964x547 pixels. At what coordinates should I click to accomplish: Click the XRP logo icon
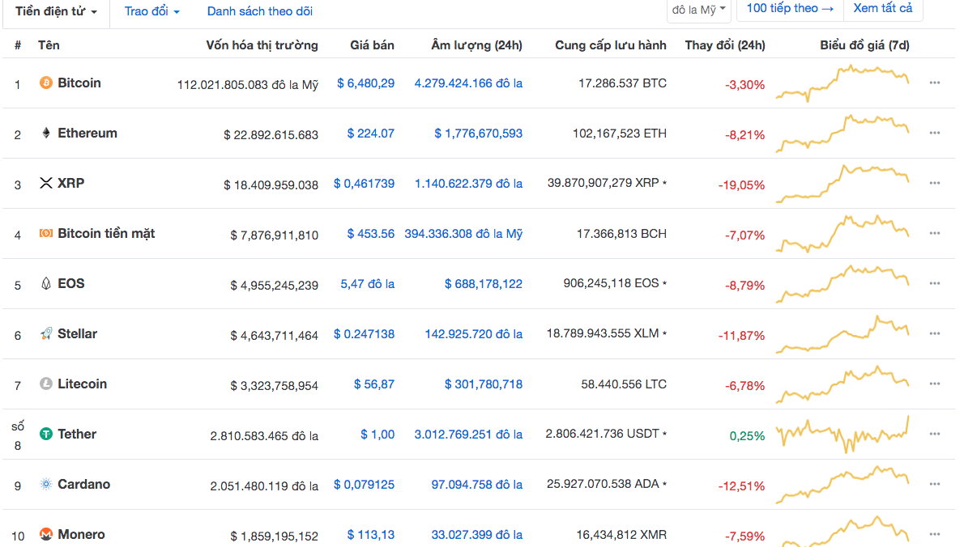[46, 183]
